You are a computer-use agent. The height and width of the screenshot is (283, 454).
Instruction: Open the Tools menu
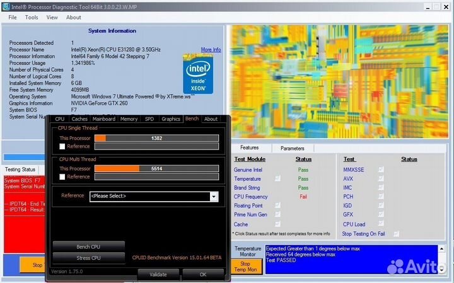pyautogui.click(x=32, y=18)
